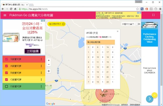Zoom out the map with minus button
Screen dimensions: 163x106
49,64
